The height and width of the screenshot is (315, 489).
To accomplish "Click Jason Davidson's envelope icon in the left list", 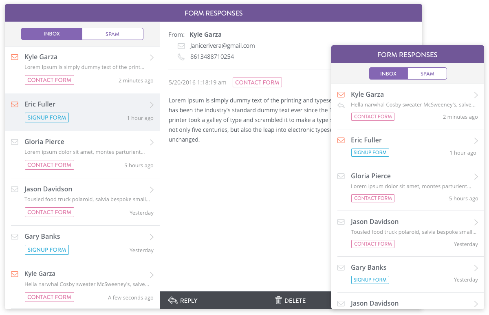I will pyautogui.click(x=15, y=189).
